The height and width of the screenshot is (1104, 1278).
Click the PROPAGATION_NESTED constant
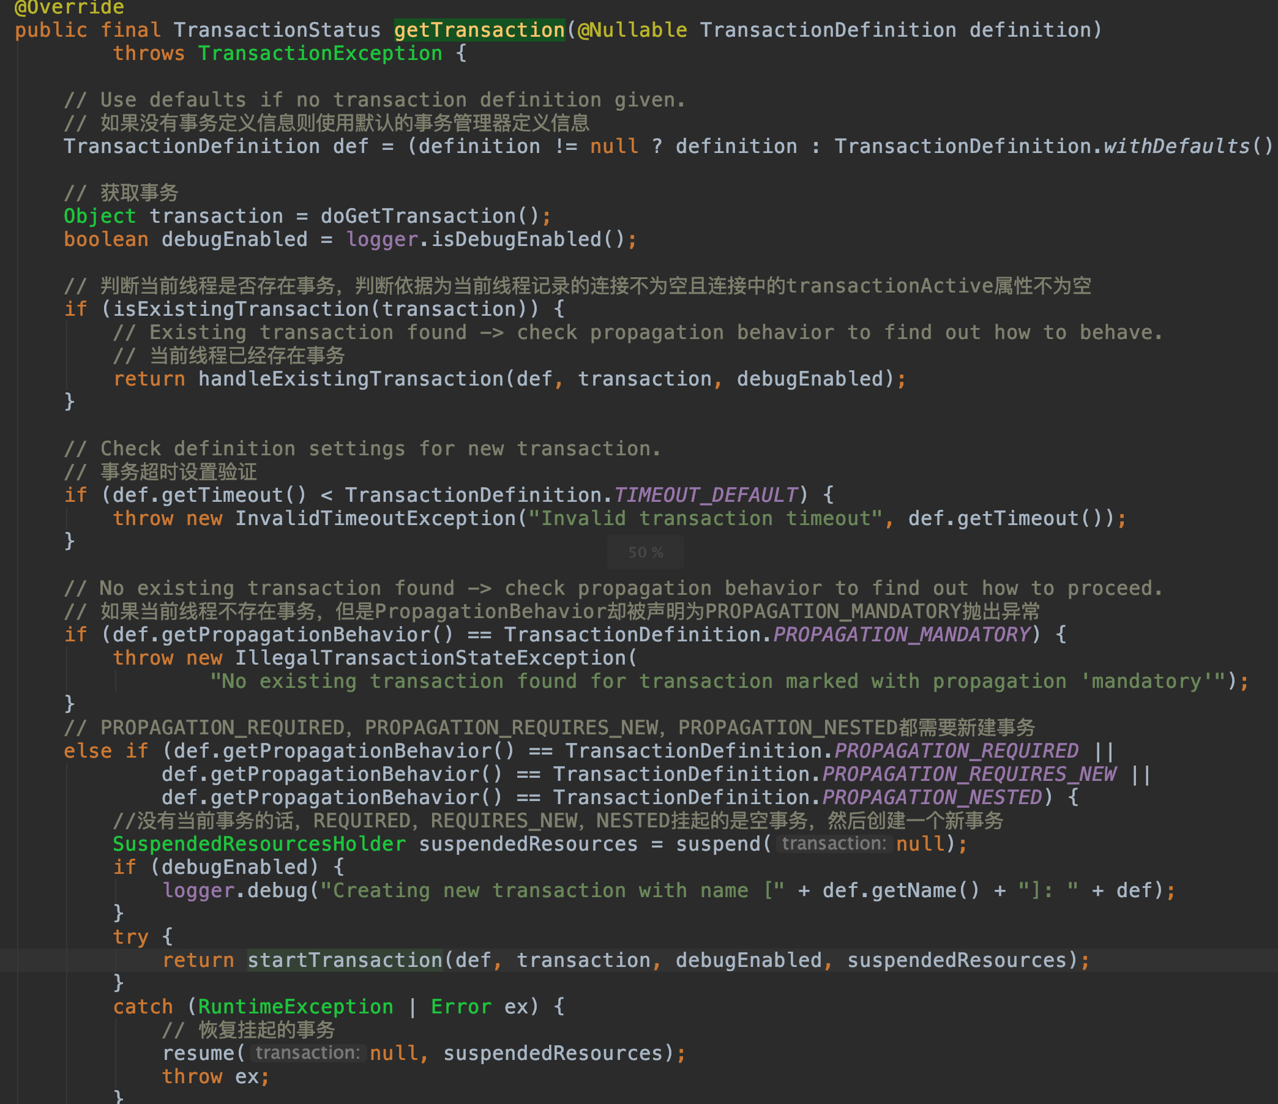932,797
